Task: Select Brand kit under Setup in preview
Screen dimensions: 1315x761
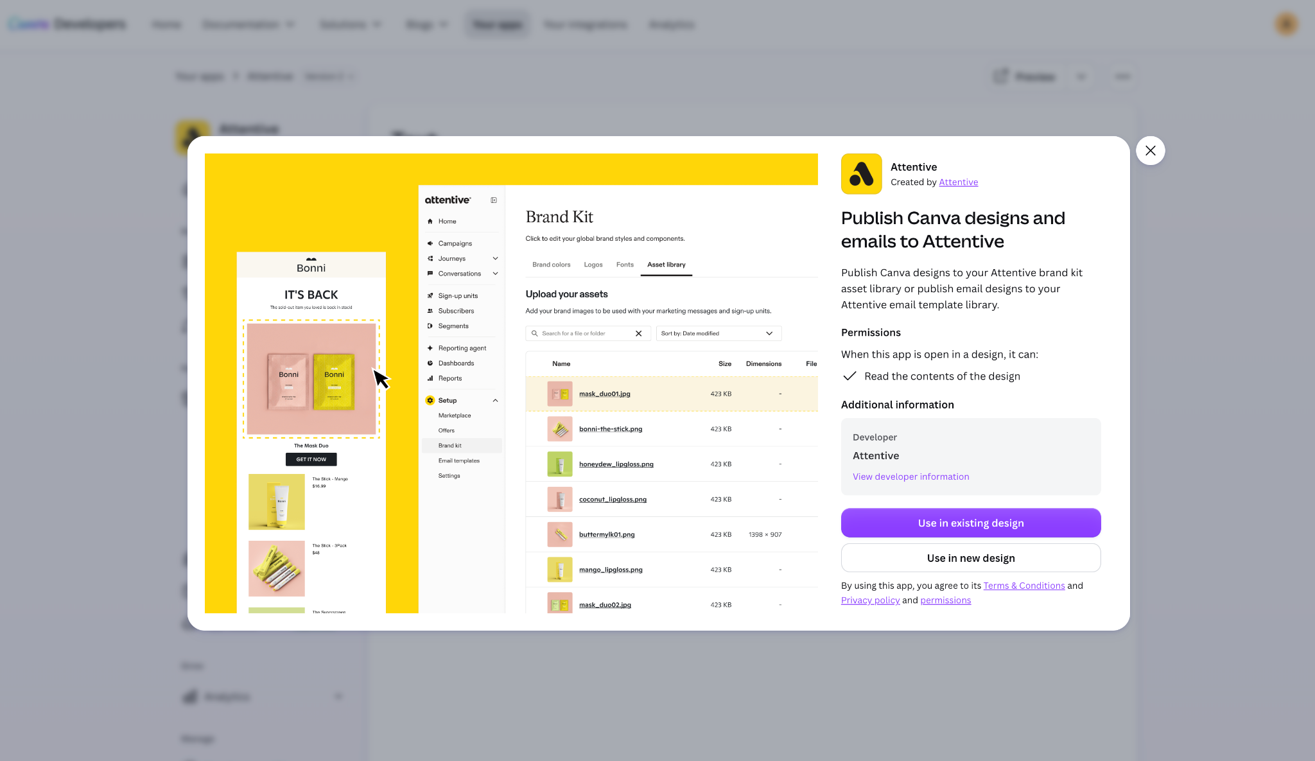Action: [x=462, y=446]
